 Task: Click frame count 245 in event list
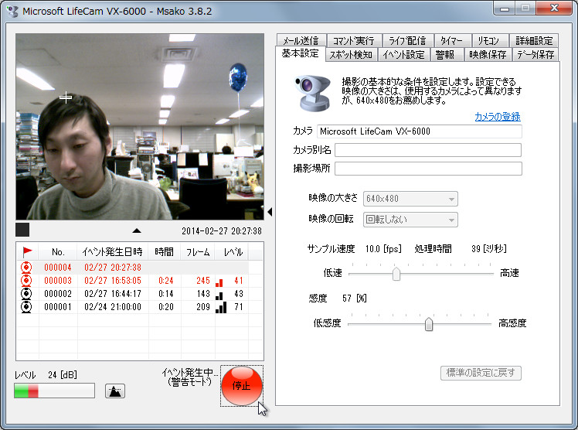[203, 281]
